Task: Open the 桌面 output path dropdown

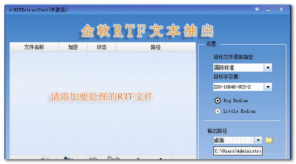Action: coord(258,140)
